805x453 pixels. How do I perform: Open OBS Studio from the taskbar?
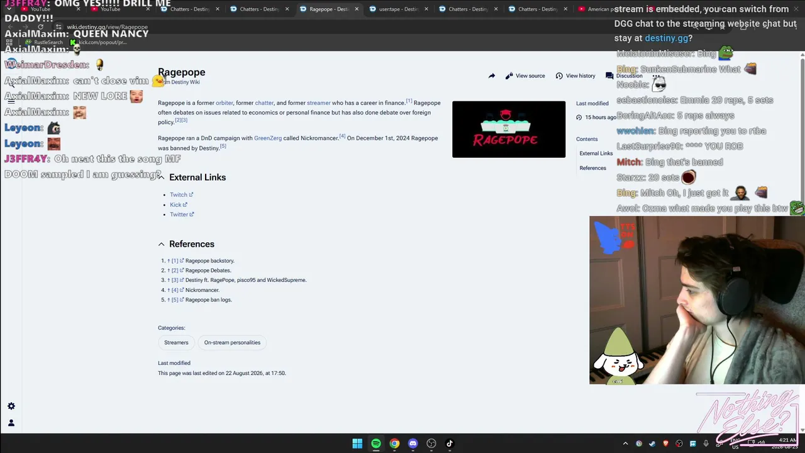pos(431,444)
